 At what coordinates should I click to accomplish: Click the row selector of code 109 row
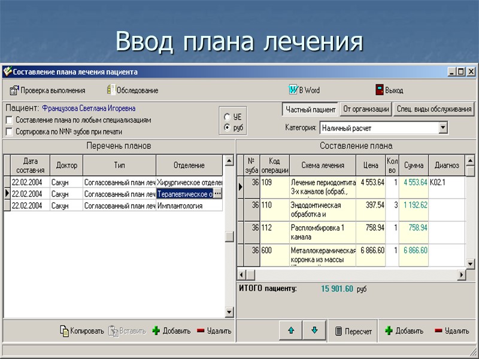[x=241, y=187]
